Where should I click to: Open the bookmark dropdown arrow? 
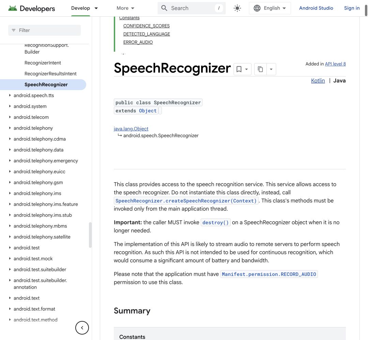point(246,69)
